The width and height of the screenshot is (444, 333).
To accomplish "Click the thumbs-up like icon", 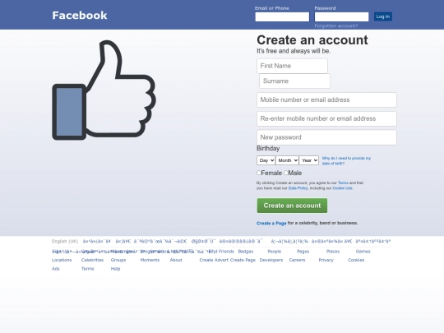I will [x=104, y=90].
